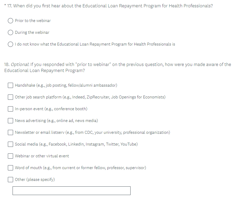Check the 'Other (please specify)' checkbox
The height and width of the screenshot is (200, 241).
point(10,180)
